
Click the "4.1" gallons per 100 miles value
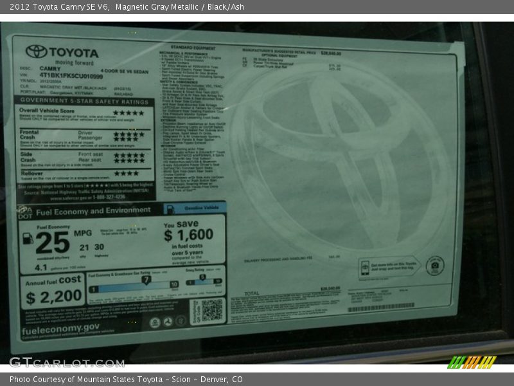point(41,268)
